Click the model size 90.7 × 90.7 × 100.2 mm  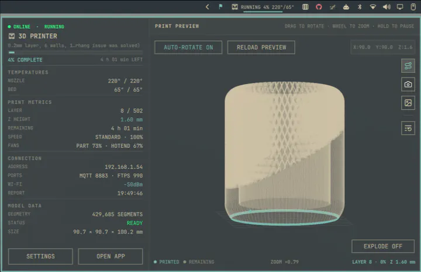(108, 232)
